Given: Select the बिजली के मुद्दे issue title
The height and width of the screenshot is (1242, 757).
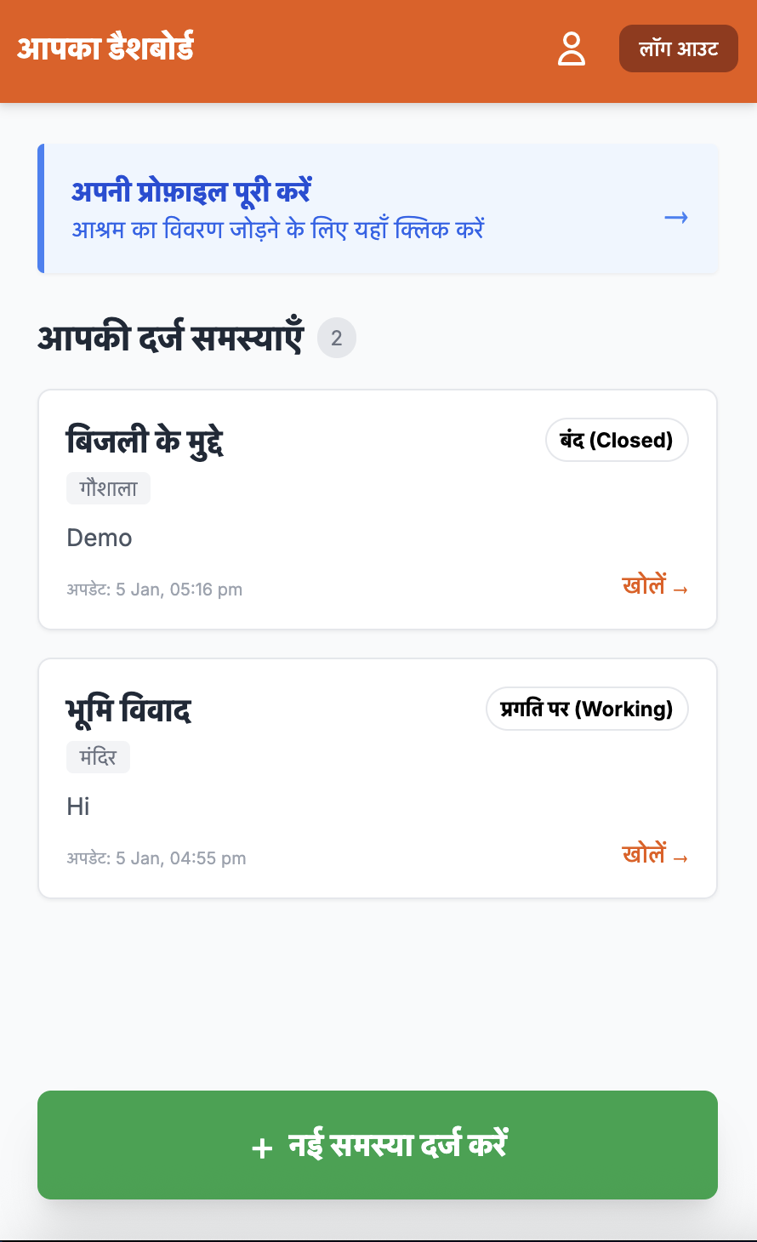Looking at the screenshot, I should point(145,442).
